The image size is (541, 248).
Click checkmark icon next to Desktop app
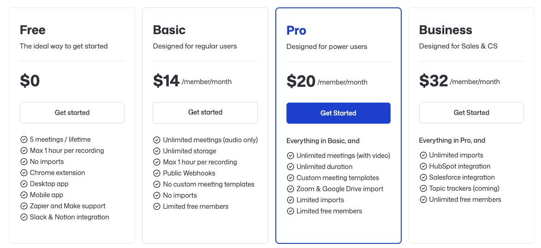point(24,184)
